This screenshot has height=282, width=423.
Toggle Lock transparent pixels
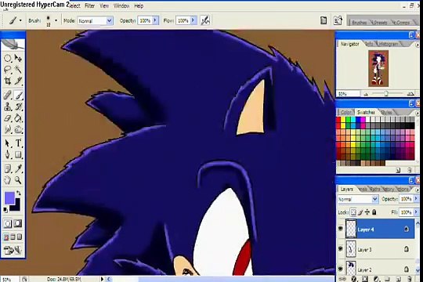[353, 212]
